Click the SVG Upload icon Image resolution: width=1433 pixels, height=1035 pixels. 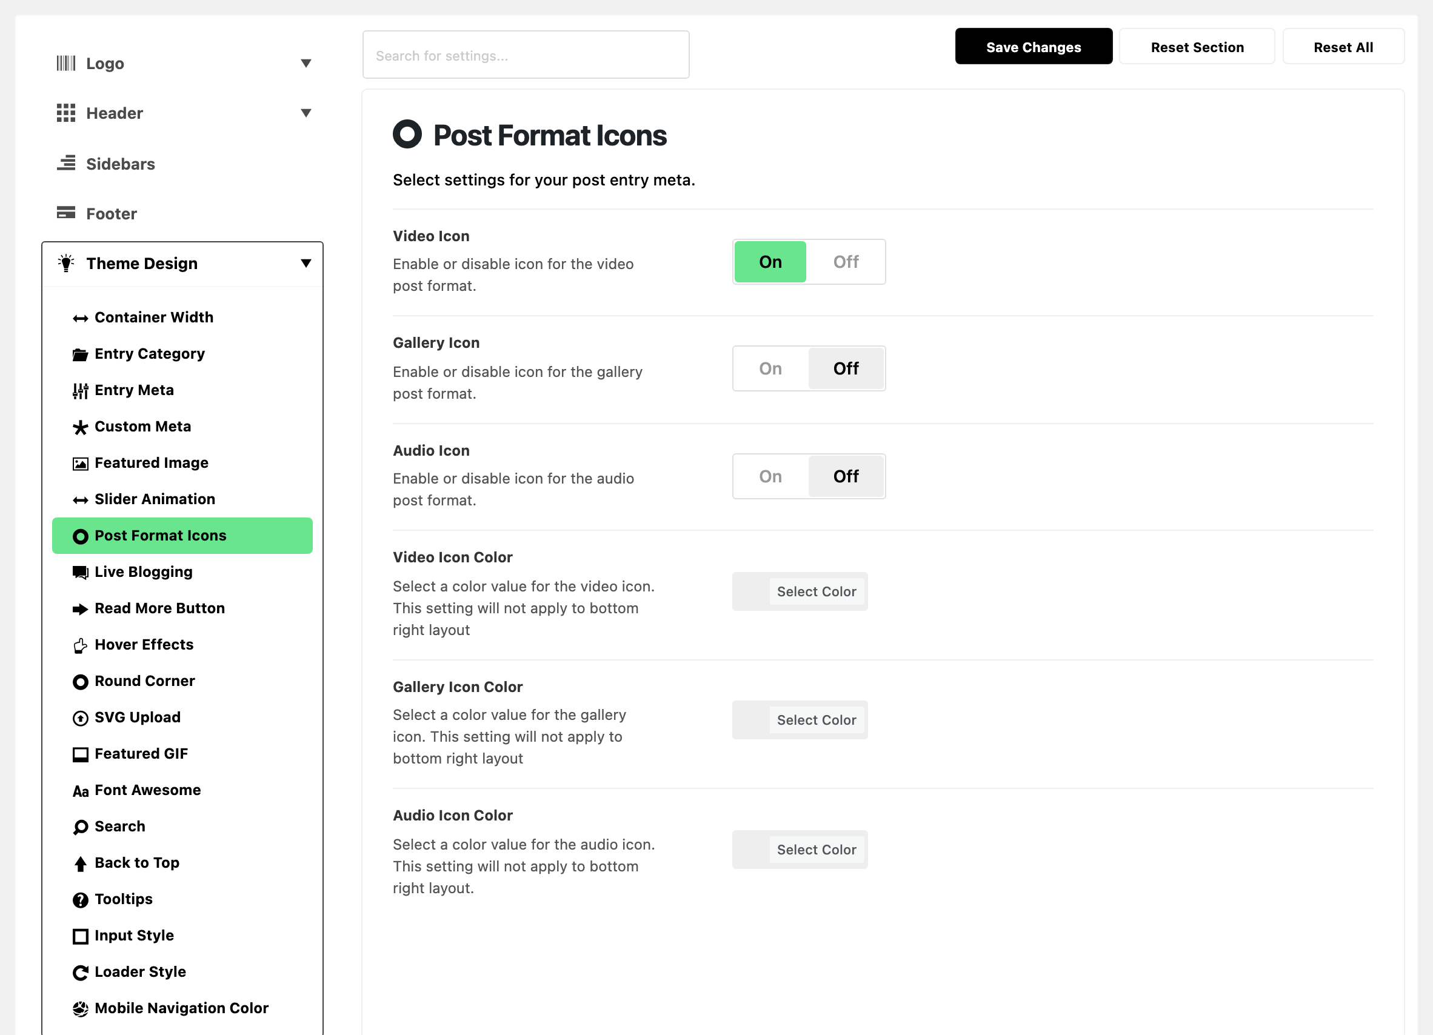click(80, 718)
